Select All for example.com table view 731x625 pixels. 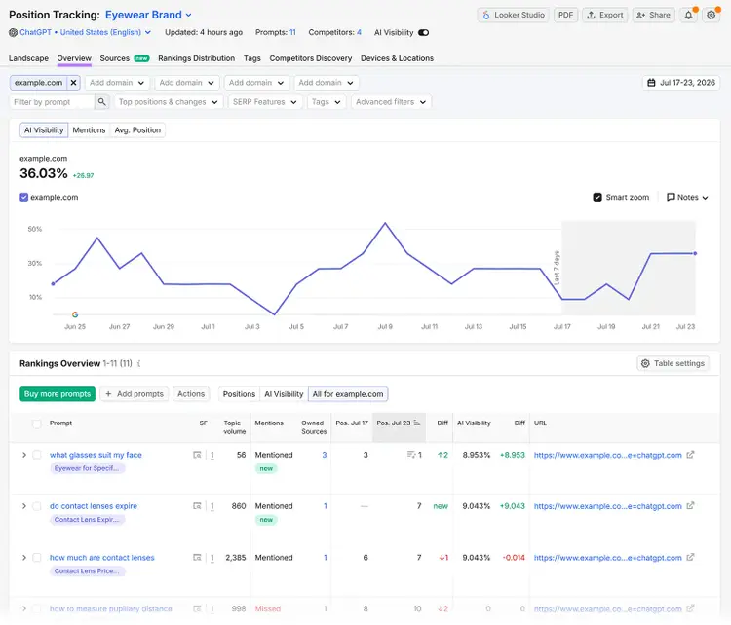(x=348, y=394)
